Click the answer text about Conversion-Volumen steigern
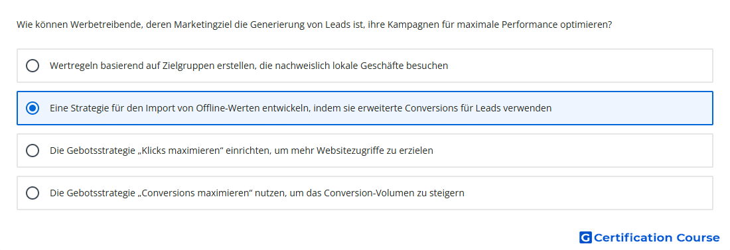The height and width of the screenshot is (250, 730). (x=257, y=193)
